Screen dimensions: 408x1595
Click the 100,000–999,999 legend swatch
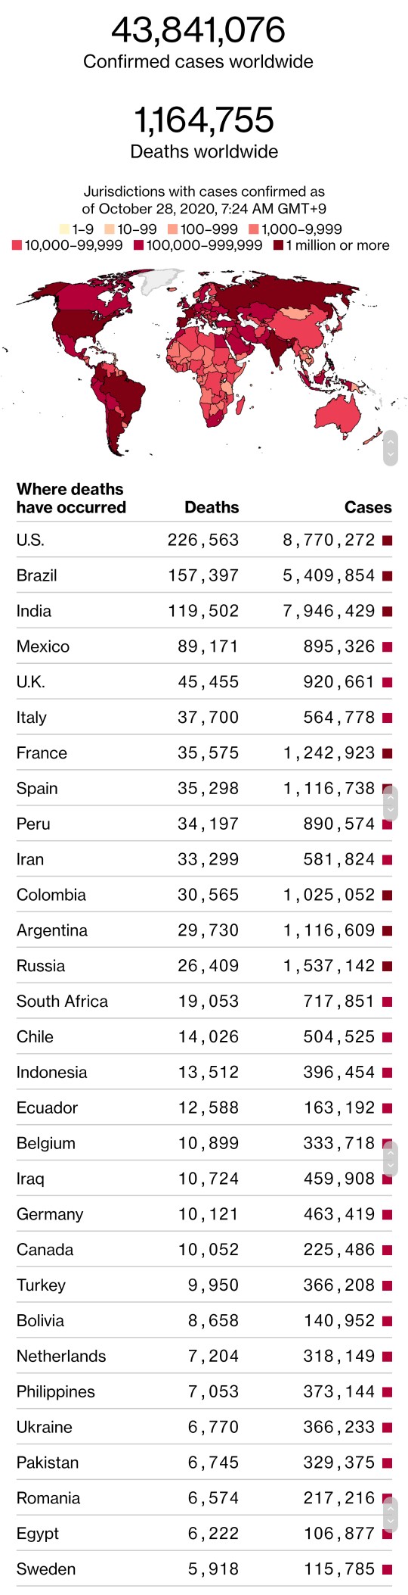click(x=139, y=245)
